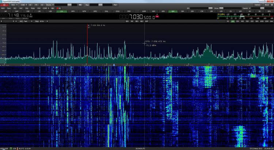Open the Step size dropdown
Screen dimensions: 274x150
pyautogui.click(x=41, y=21)
